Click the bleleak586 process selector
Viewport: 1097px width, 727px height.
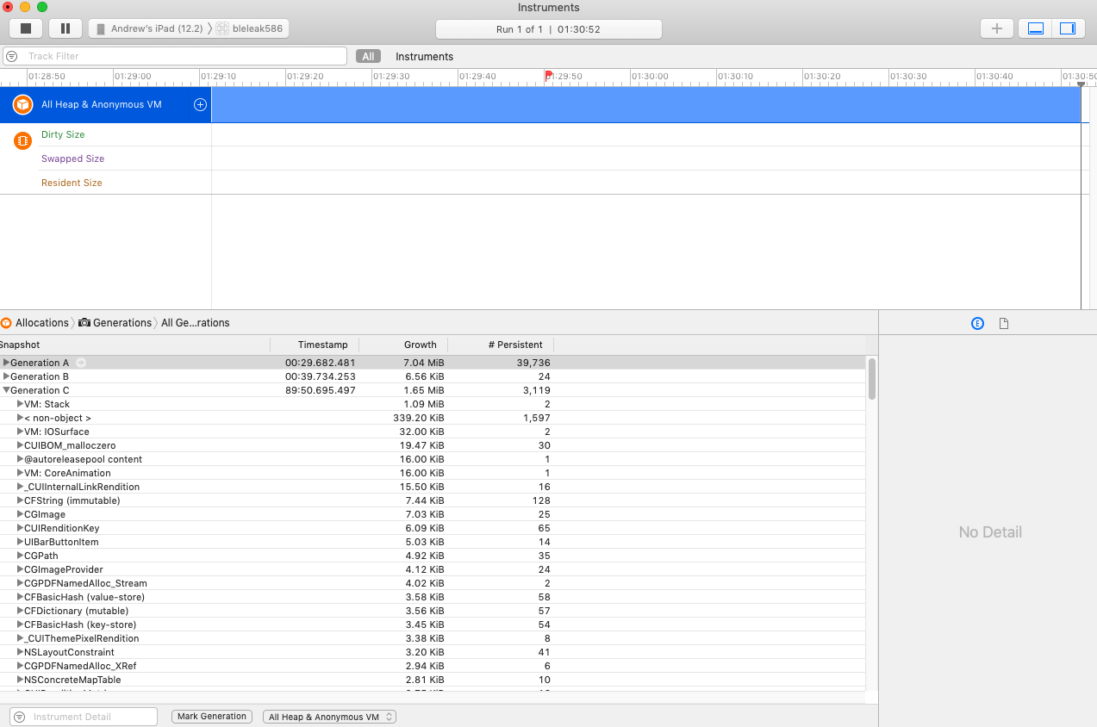tap(251, 28)
